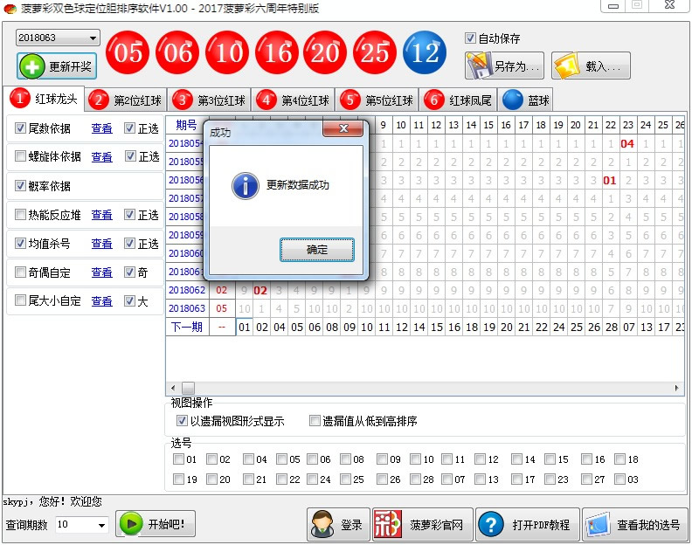Click the blue ball number 12
The width and height of the screenshot is (692, 545).
pyautogui.click(x=426, y=53)
